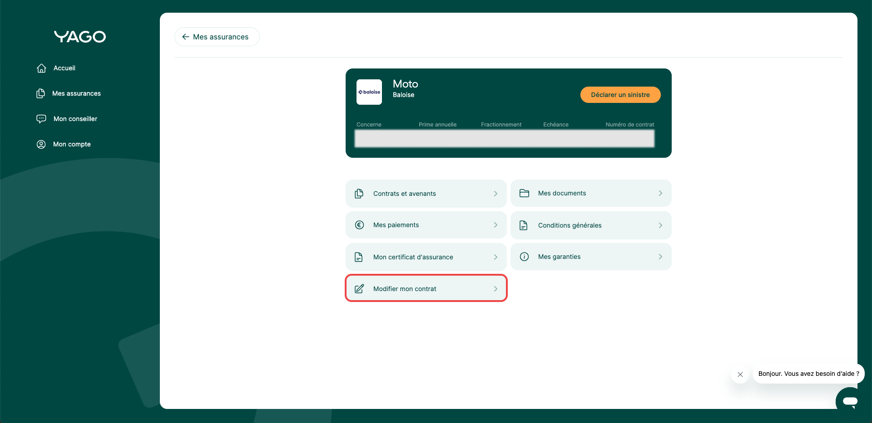
Task: Open Contrats et avenants
Action: [x=426, y=194]
